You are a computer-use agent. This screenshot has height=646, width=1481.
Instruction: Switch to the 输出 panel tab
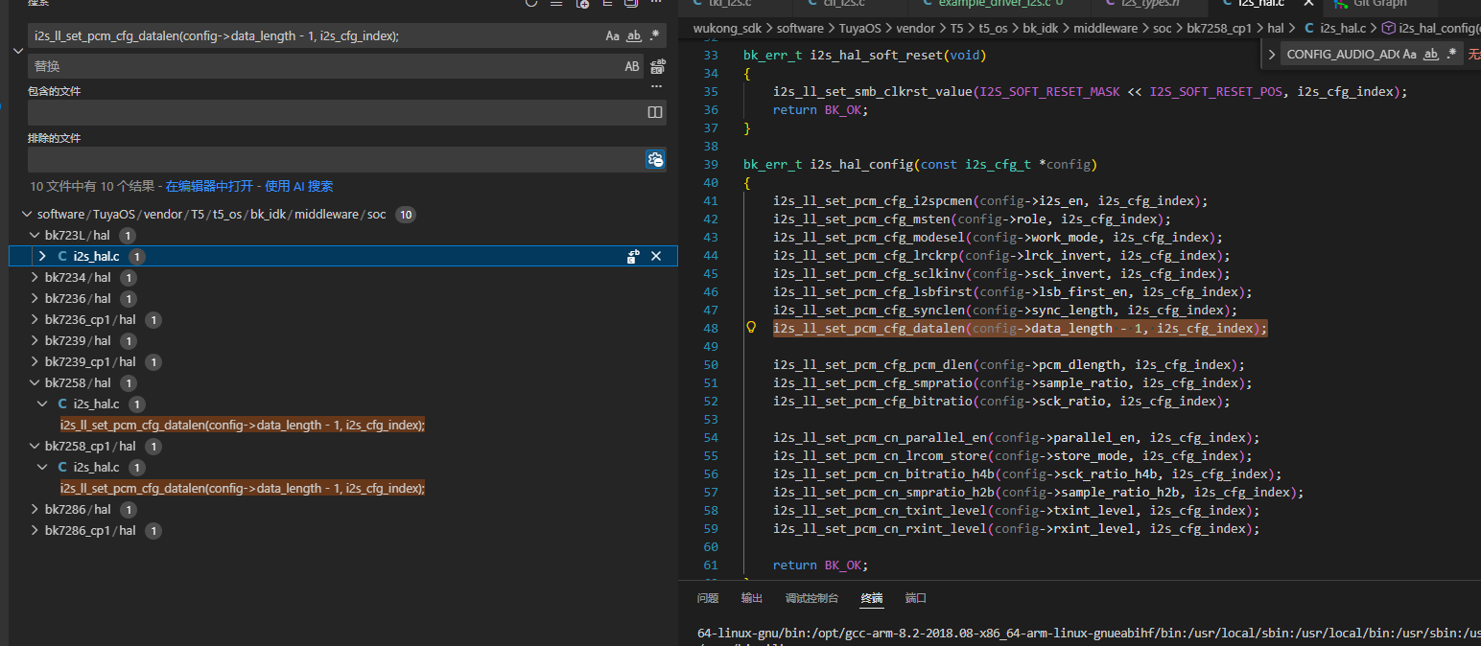[x=752, y=598]
